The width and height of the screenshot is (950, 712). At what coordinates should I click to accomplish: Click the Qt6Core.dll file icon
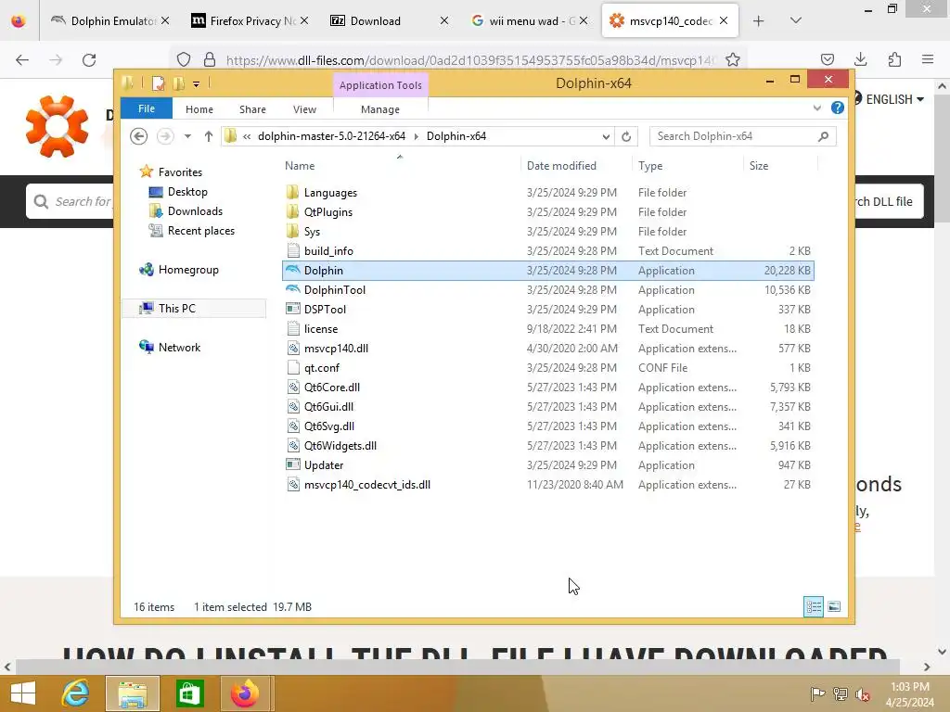(292, 387)
